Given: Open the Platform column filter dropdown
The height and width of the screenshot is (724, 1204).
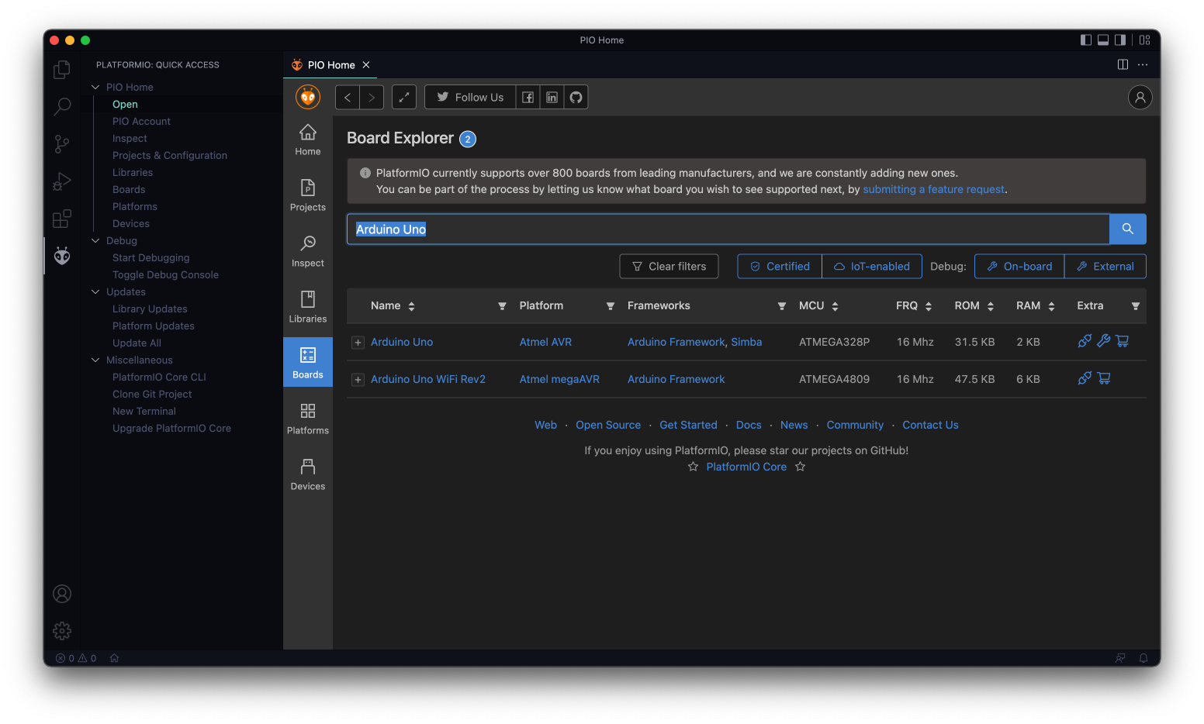Looking at the screenshot, I should tap(611, 306).
